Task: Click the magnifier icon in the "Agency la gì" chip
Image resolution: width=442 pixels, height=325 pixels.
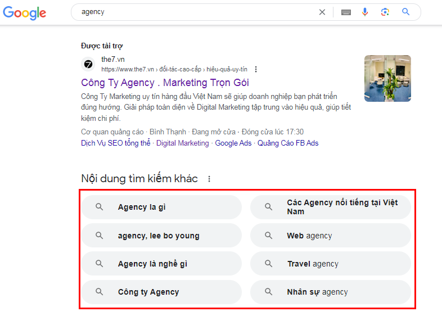Action: [x=99, y=207]
